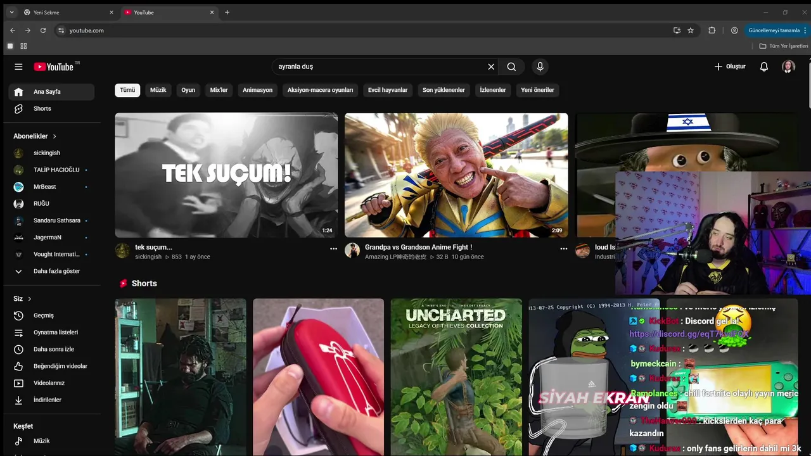Go to Ana Sayfa in the sidebar
The height and width of the screenshot is (456, 811).
click(x=51, y=92)
